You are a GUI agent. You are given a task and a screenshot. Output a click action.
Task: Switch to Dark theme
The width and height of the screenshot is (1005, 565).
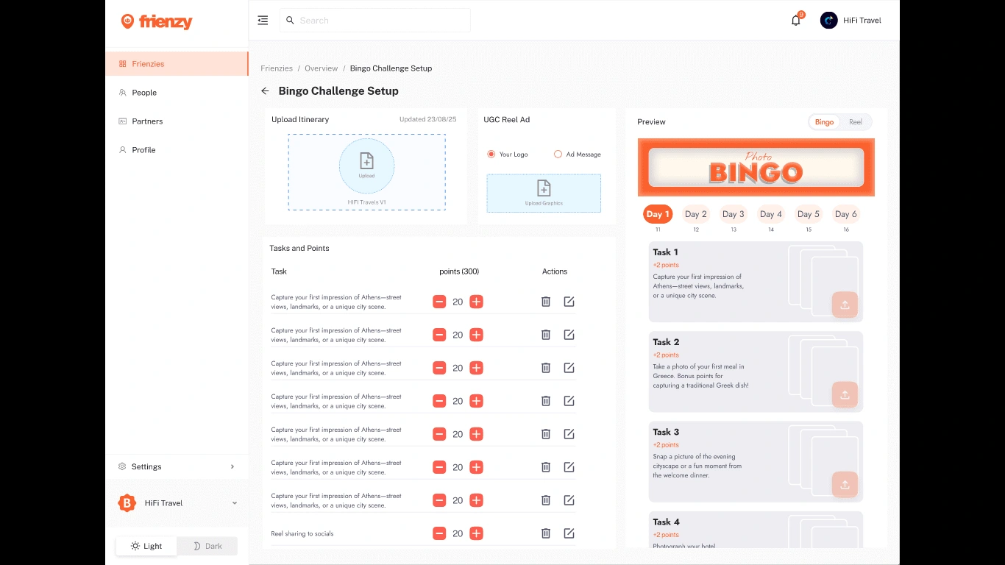(x=207, y=546)
